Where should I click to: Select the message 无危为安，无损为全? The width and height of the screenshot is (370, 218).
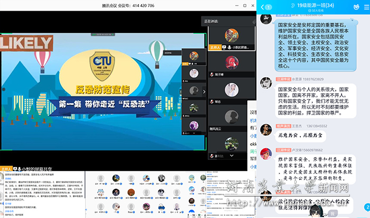(x=300, y=135)
